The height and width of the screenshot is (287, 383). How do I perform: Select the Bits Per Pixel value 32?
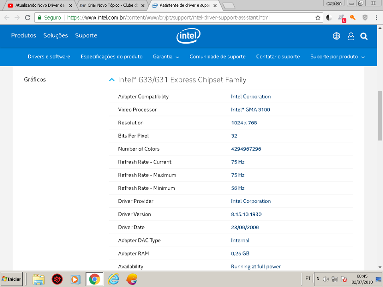coord(234,136)
